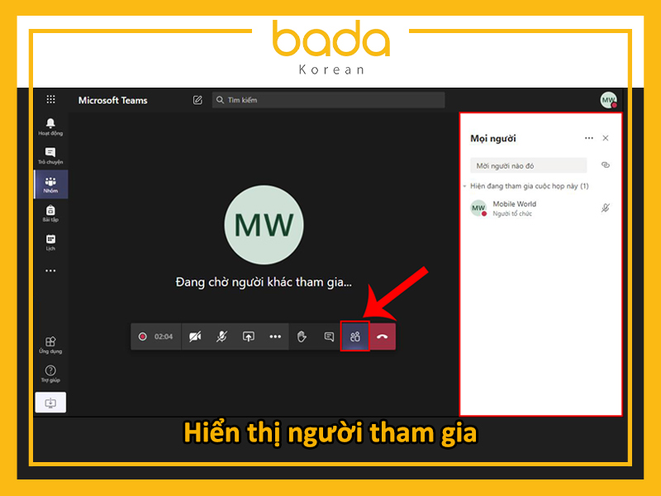Toggle the camera on or off
The height and width of the screenshot is (496, 661).
tap(195, 336)
